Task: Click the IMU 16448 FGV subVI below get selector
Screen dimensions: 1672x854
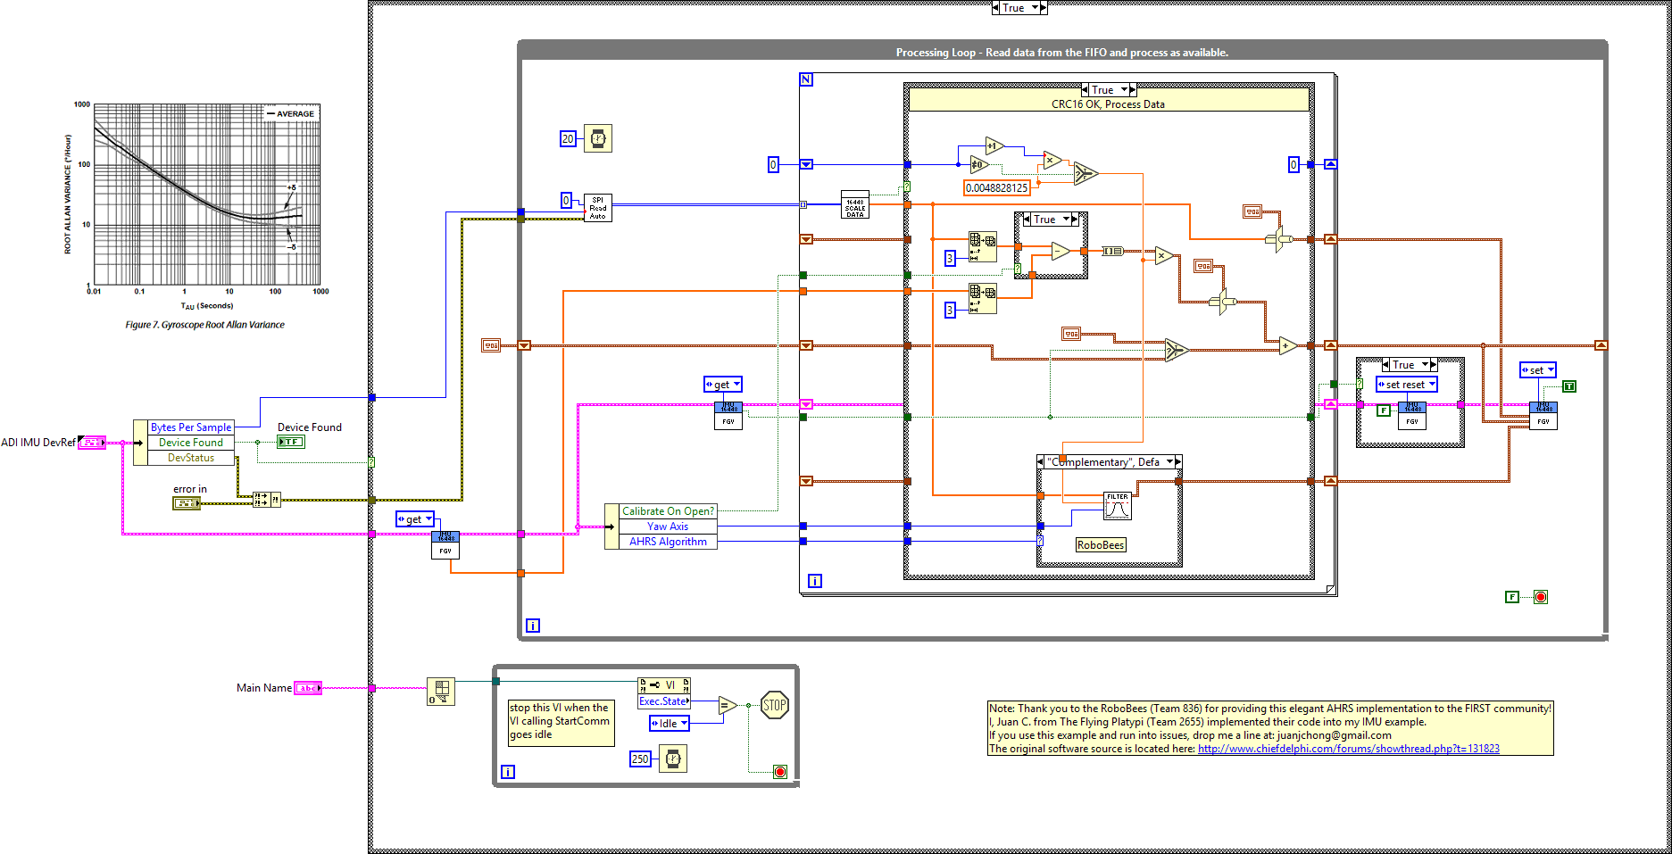Action: [728, 418]
